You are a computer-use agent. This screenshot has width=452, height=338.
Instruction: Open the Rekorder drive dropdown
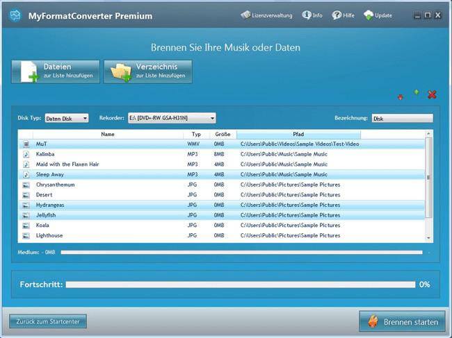point(171,119)
